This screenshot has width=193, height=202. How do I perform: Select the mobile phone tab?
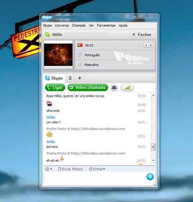(x=70, y=78)
